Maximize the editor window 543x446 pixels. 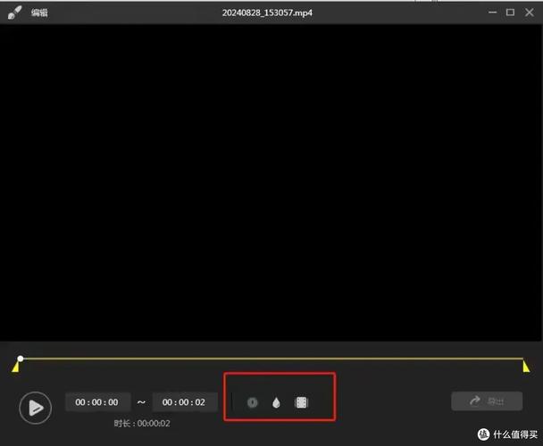point(510,12)
